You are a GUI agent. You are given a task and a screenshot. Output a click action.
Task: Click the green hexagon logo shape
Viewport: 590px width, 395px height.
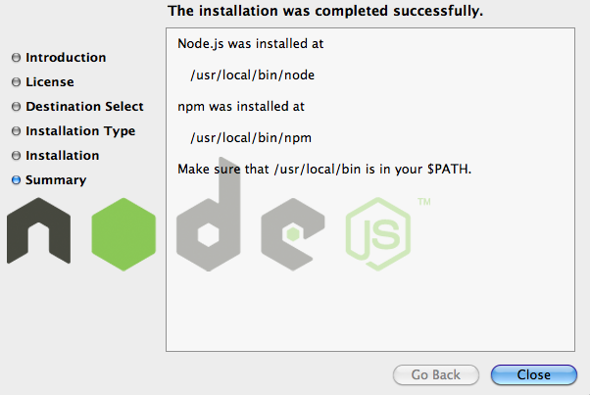click(123, 234)
